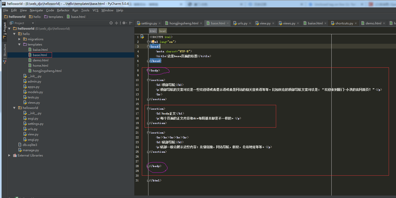Click the Scroll from Source target icon
Viewport: 396px width, 198px height.
pyautogui.click(x=111, y=23)
